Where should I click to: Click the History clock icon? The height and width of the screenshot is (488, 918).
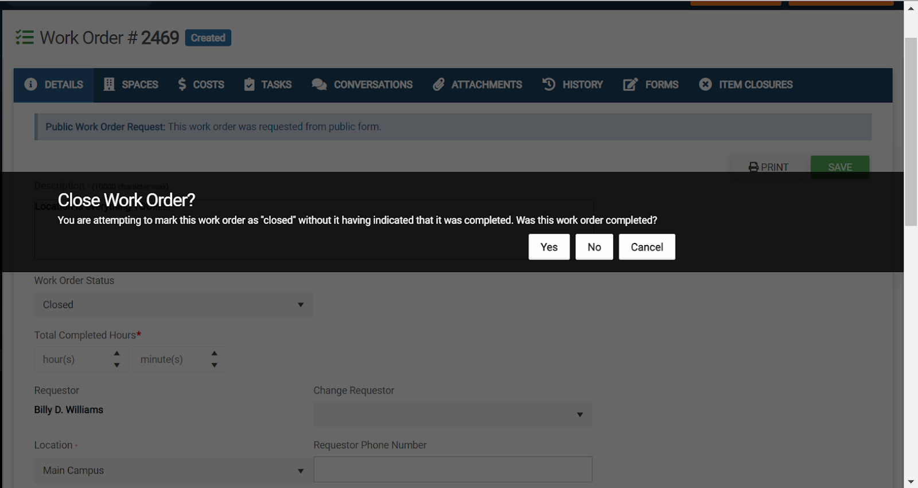pos(549,84)
